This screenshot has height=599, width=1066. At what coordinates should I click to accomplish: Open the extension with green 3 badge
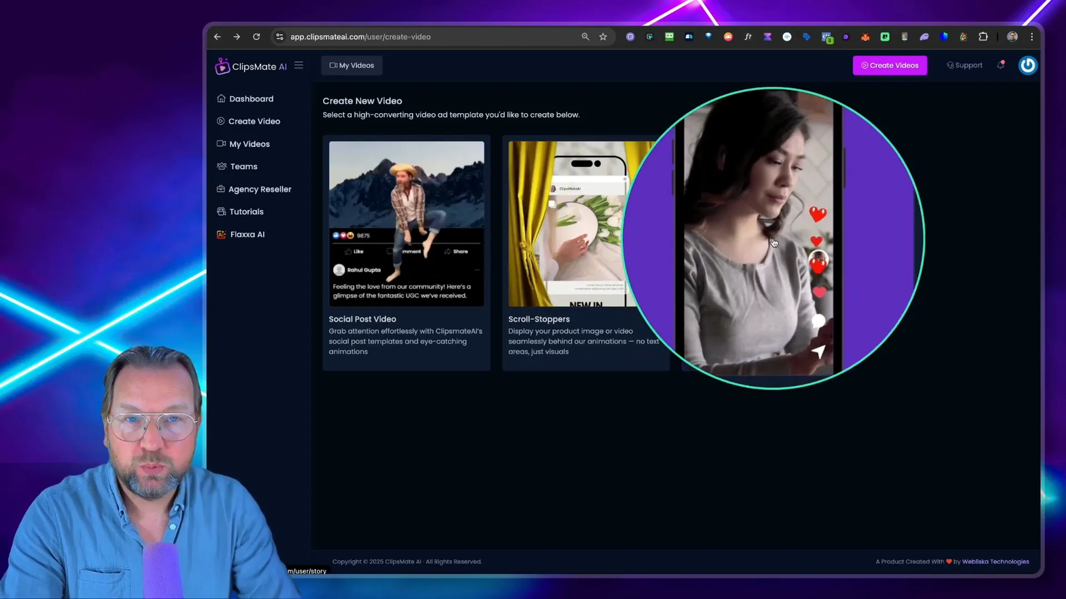(827, 37)
